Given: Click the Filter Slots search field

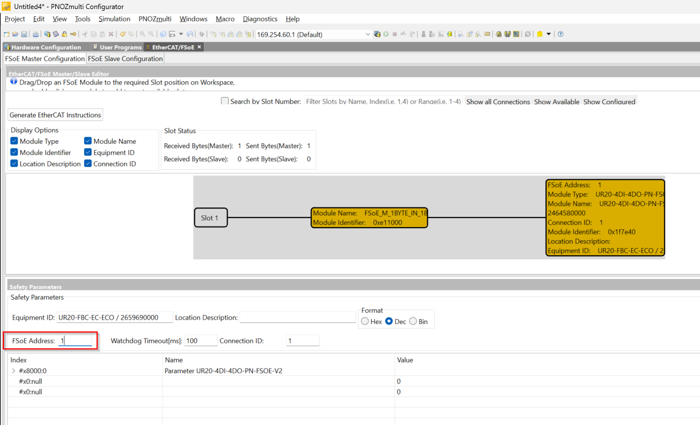Looking at the screenshot, I should (x=383, y=101).
